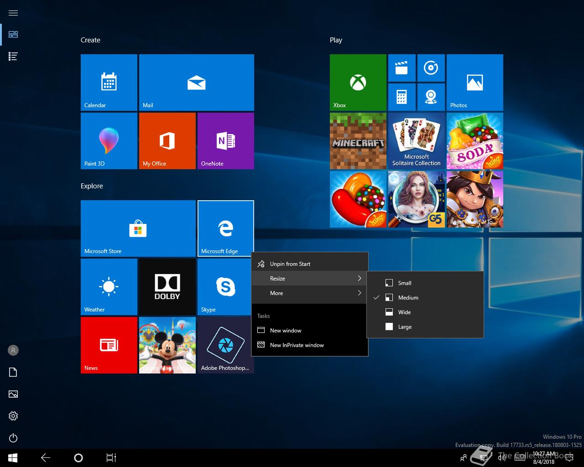Open the News tile
584x467 pixels.
point(109,345)
